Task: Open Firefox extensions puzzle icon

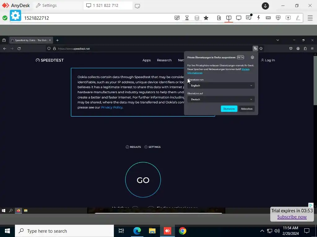Action: [305, 48]
